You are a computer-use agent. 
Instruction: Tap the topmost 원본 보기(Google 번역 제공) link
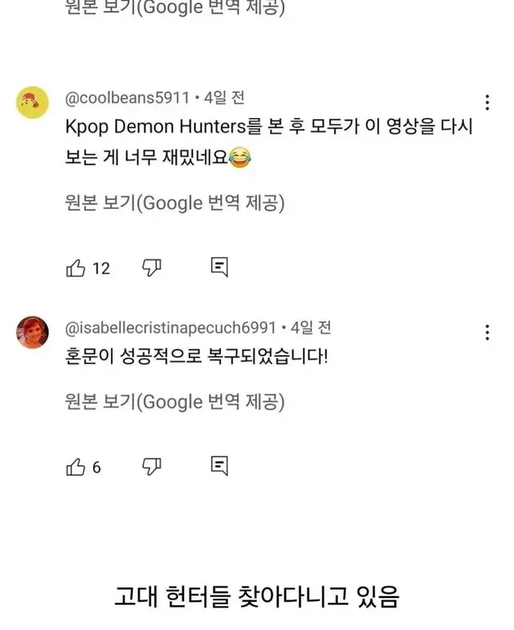click(x=173, y=10)
